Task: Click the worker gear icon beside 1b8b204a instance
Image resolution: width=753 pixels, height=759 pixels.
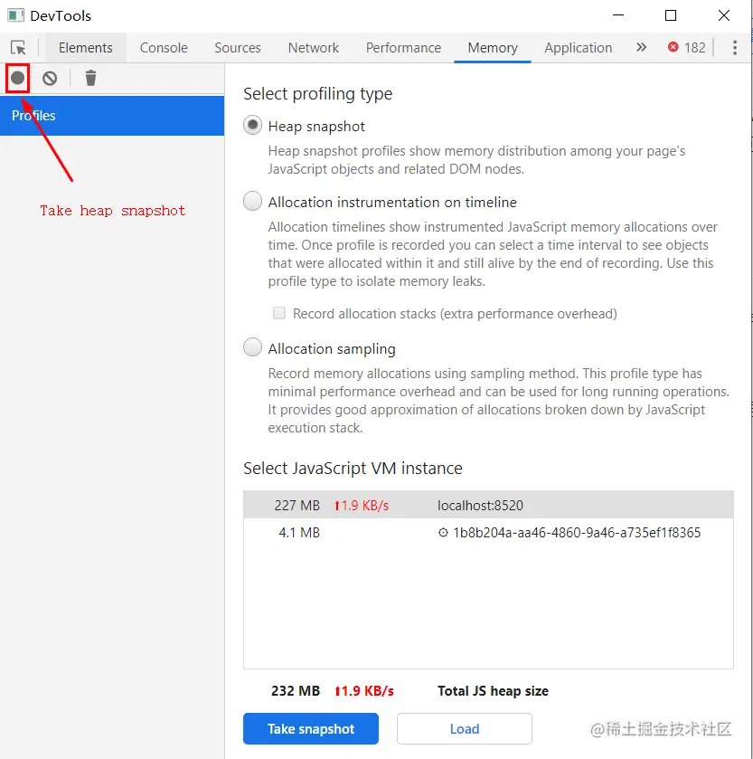Action: click(443, 533)
